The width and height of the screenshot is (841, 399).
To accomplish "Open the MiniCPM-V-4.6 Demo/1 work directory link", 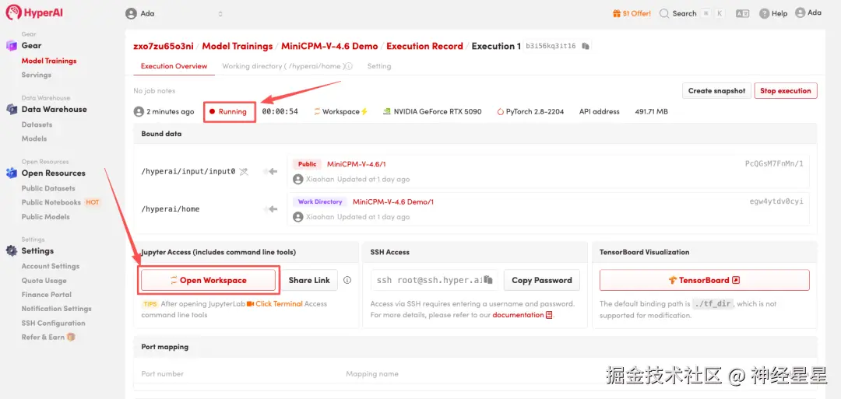I will 392,202.
